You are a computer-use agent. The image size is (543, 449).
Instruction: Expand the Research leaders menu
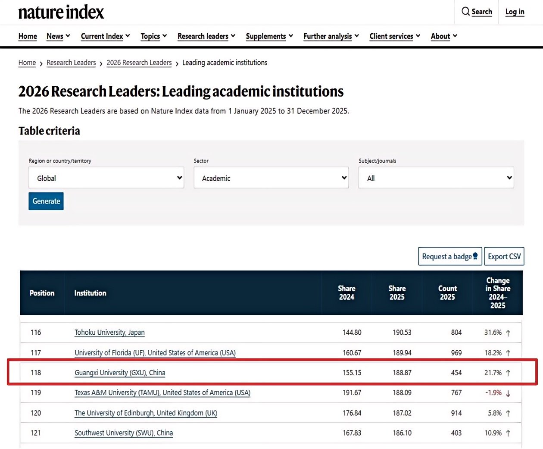[206, 36]
